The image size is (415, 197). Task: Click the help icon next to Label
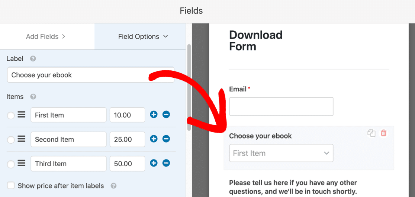coord(33,59)
